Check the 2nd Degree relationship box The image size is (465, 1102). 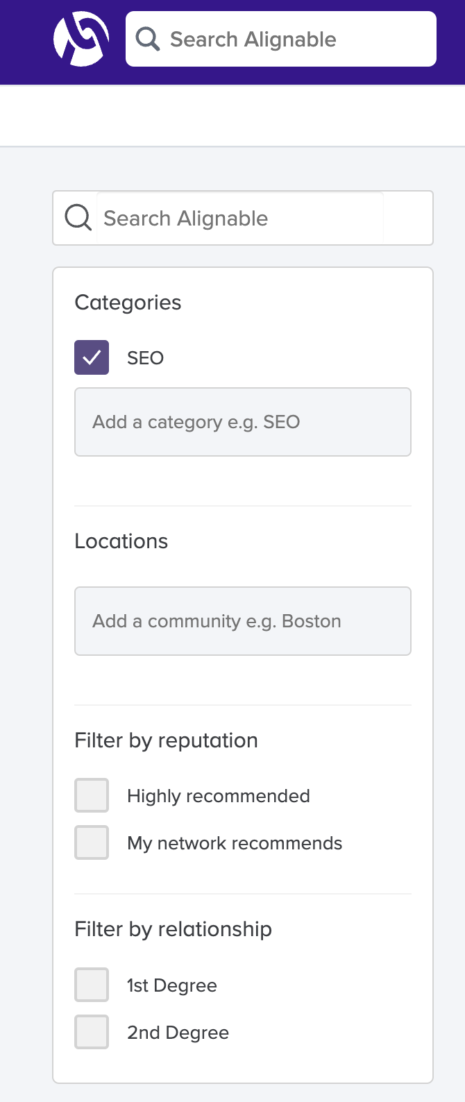92,1032
